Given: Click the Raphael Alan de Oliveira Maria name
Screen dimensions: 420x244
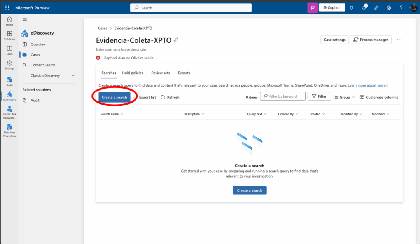Looking at the screenshot, I should pyautogui.click(x=129, y=58).
